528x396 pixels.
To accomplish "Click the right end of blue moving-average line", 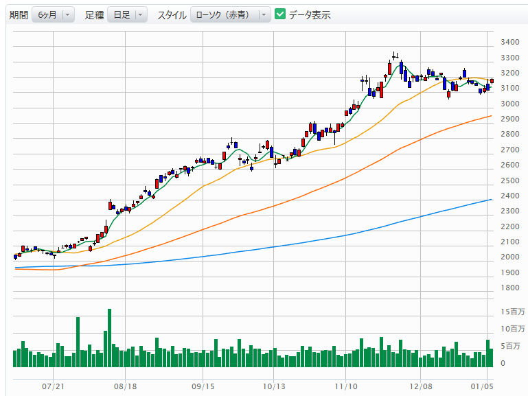I will [x=490, y=200].
